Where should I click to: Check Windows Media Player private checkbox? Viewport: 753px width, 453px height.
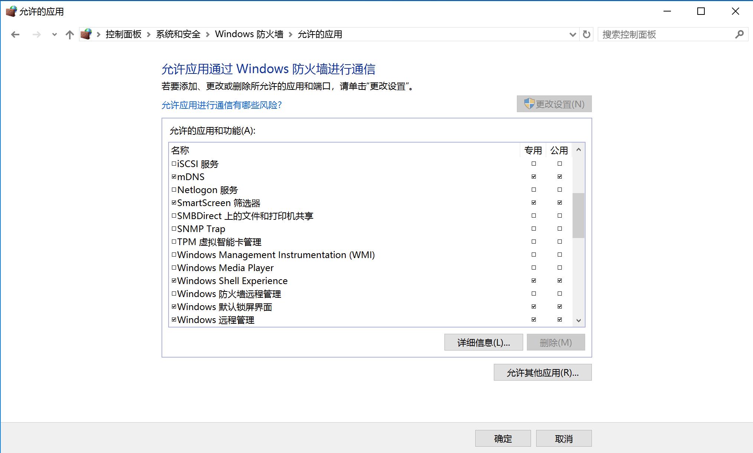pos(534,268)
